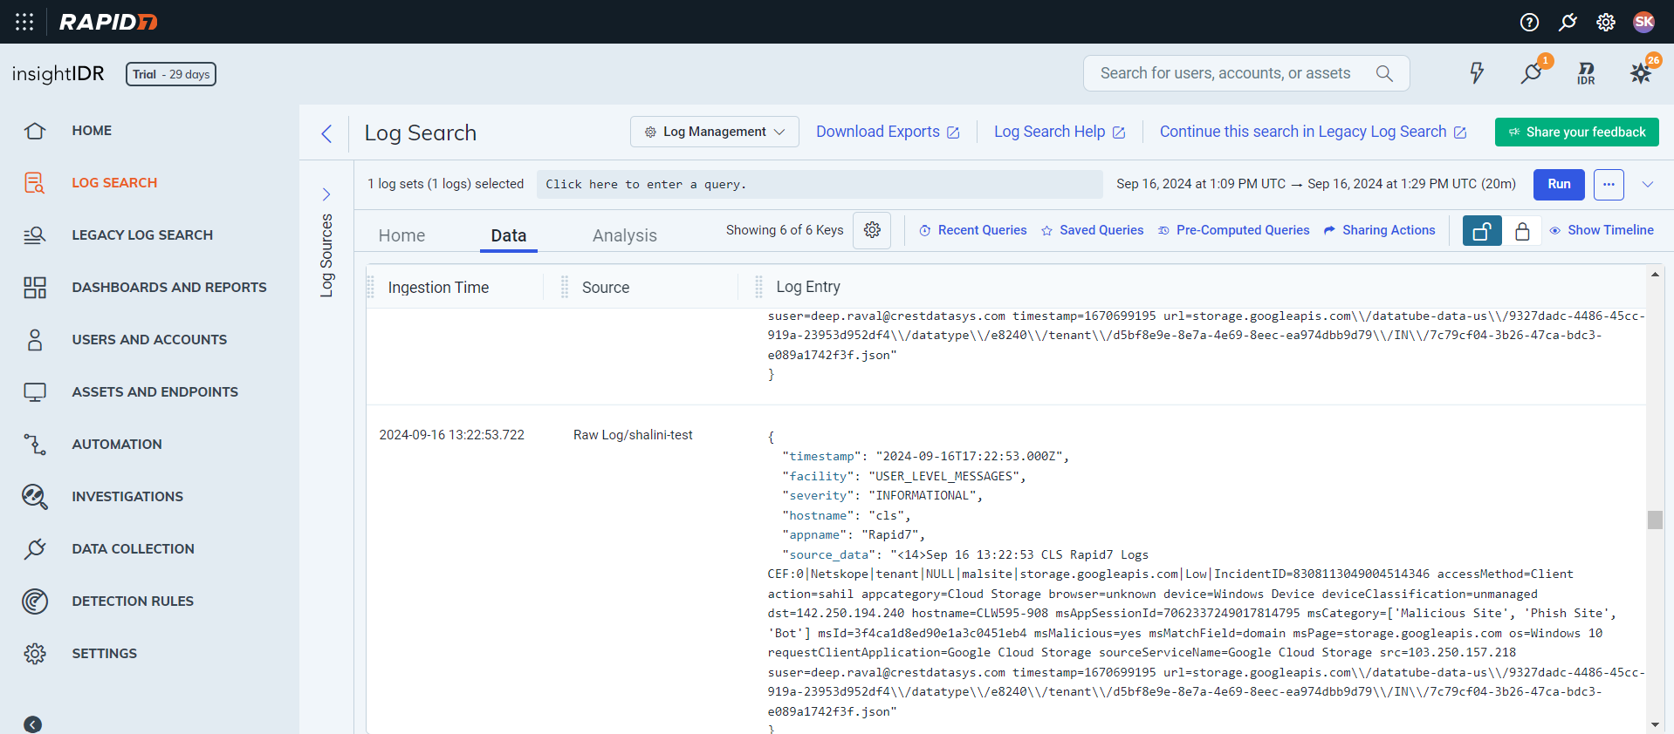1674x734 pixels.
Task: Open notifications icon with 26 badge
Action: click(x=1642, y=71)
